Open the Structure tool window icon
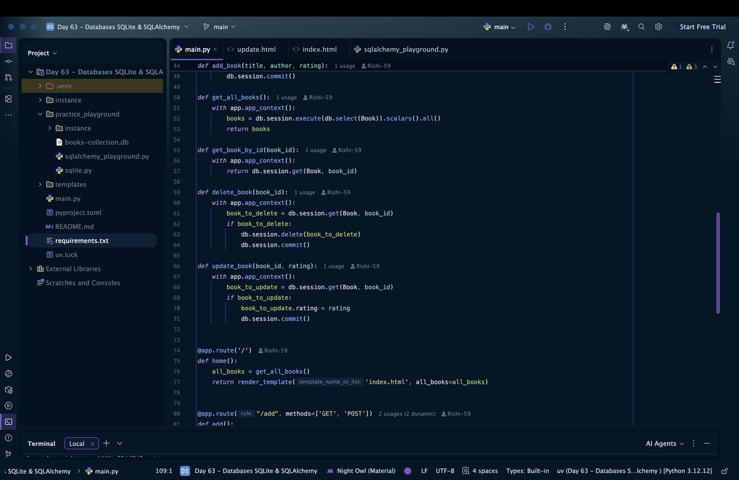The height and width of the screenshot is (480, 739). pyautogui.click(x=8, y=98)
